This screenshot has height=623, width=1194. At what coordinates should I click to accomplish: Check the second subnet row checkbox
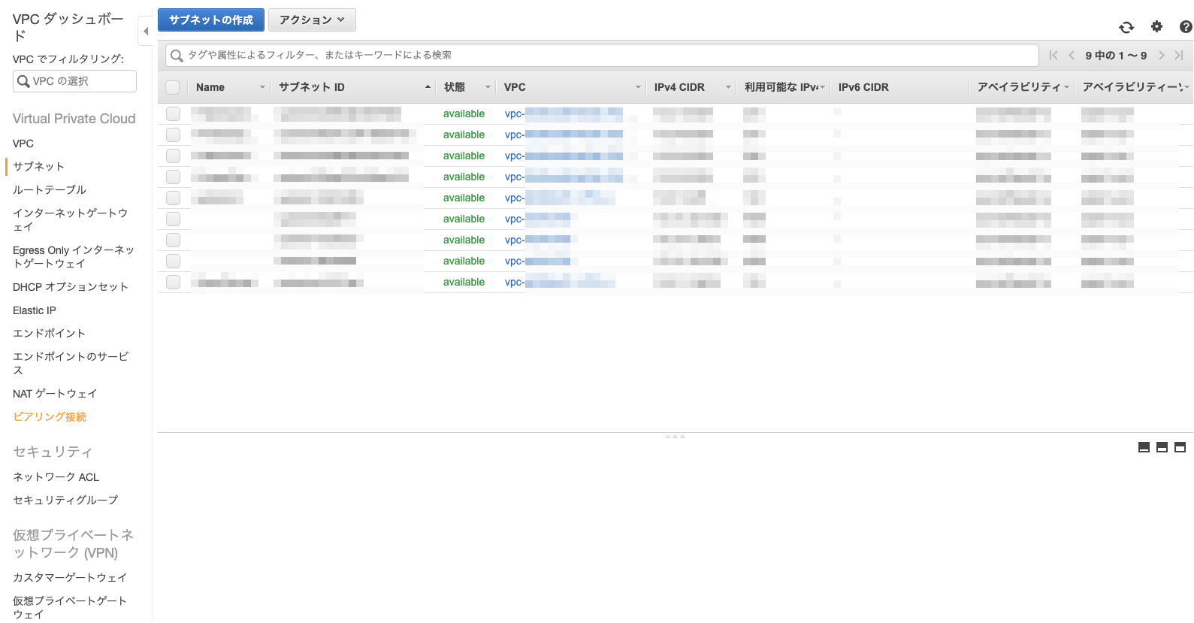(x=173, y=135)
